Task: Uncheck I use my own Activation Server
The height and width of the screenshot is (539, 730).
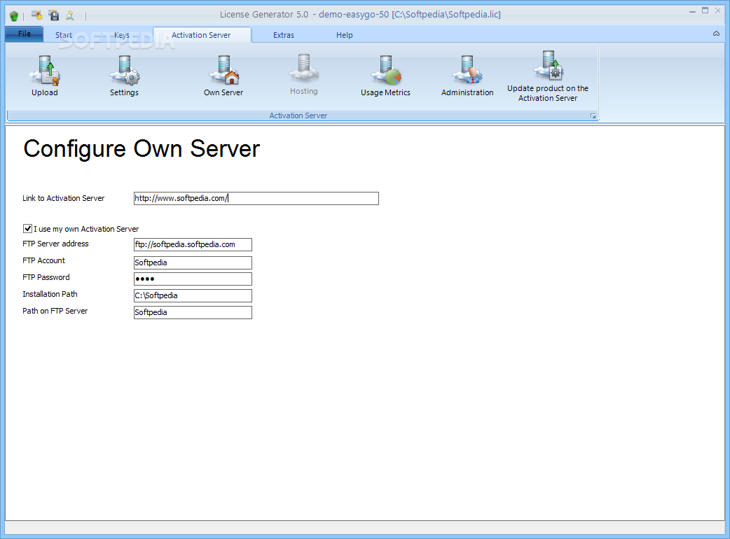Action: 27,229
